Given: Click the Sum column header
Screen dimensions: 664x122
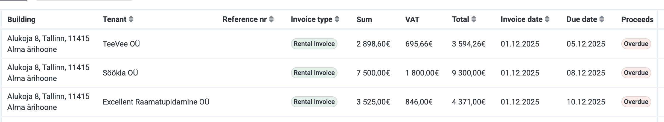Looking at the screenshot, I should pos(364,19).
